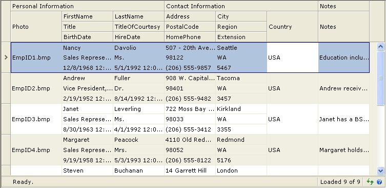Select the Contact Information band header
The height and width of the screenshot is (188, 386).
click(241, 6)
